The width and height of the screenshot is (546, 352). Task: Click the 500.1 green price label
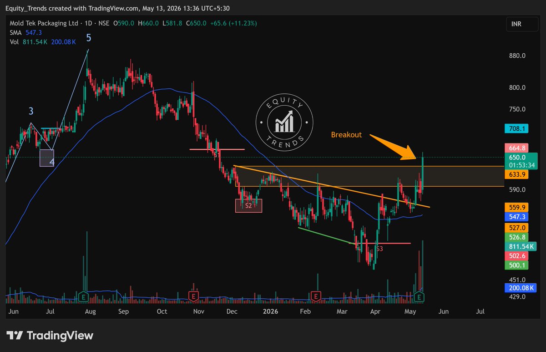point(516,265)
